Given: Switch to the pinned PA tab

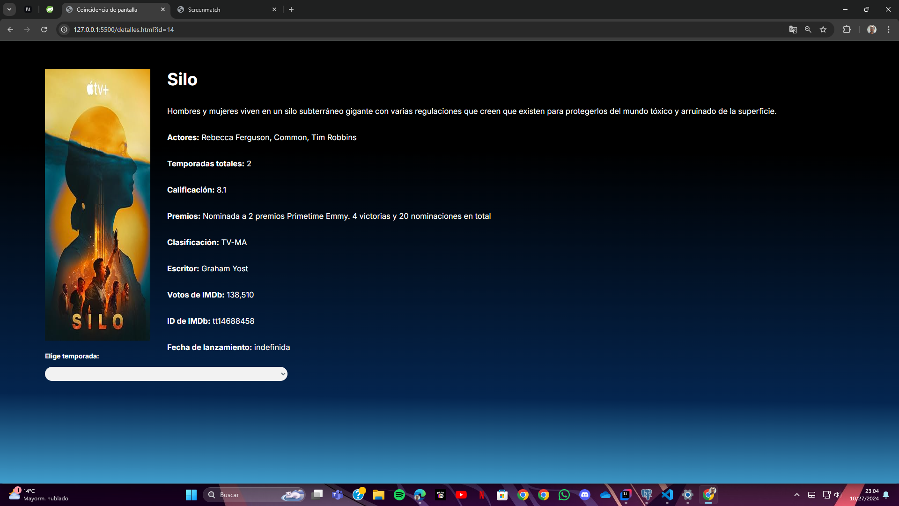Looking at the screenshot, I should 28,9.
